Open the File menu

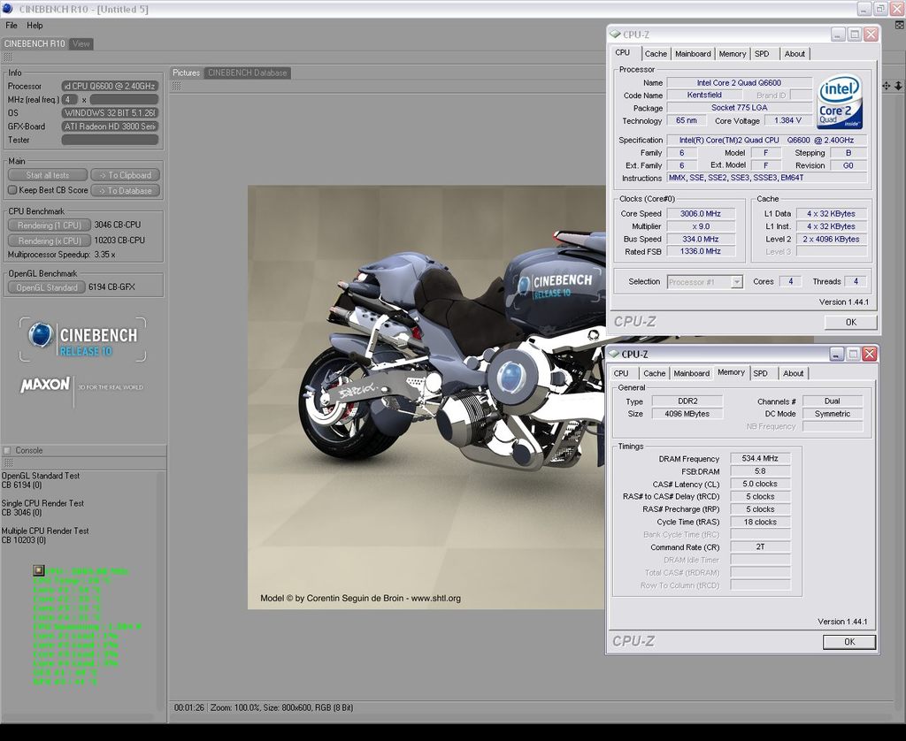(x=12, y=26)
